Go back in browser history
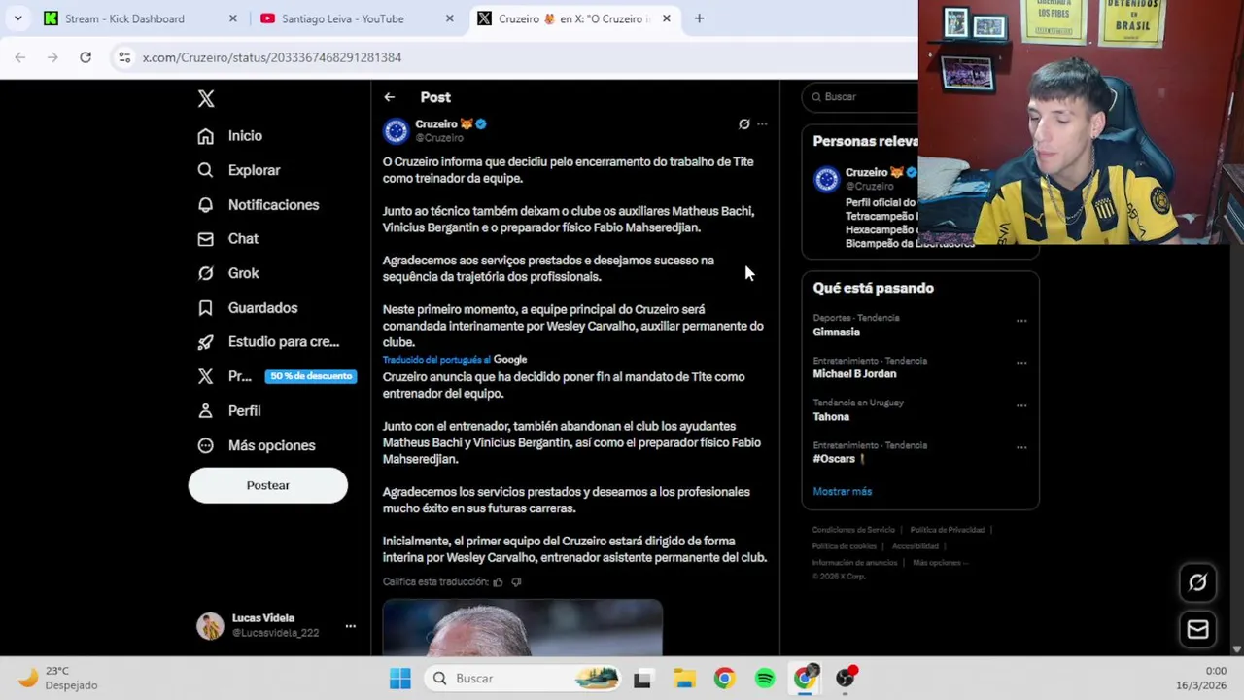The image size is (1244, 700). (20, 57)
